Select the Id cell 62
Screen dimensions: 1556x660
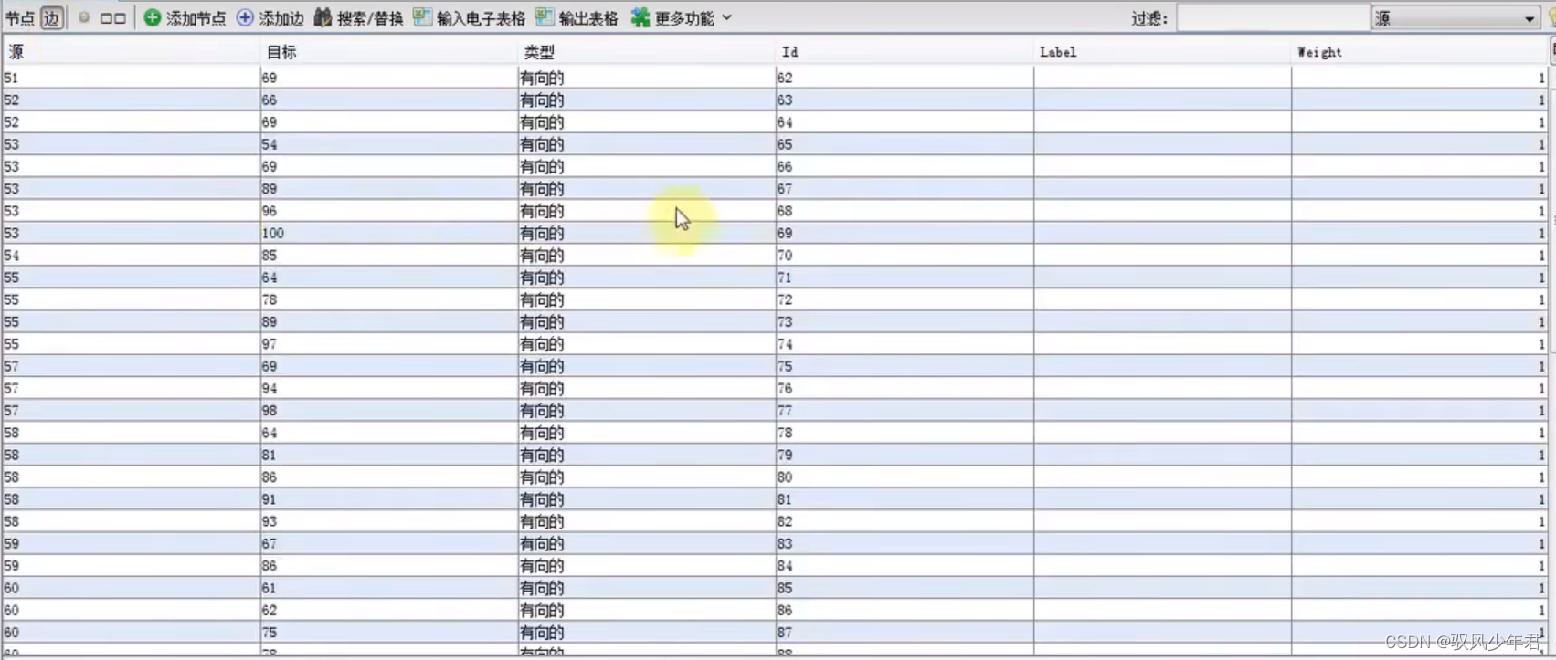click(905, 78)
